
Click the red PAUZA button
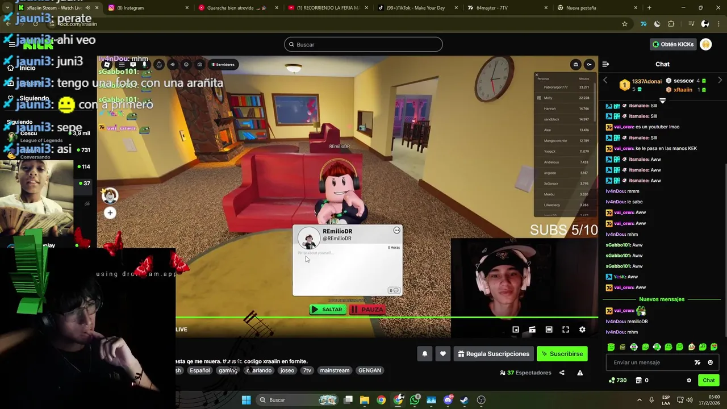367,310
